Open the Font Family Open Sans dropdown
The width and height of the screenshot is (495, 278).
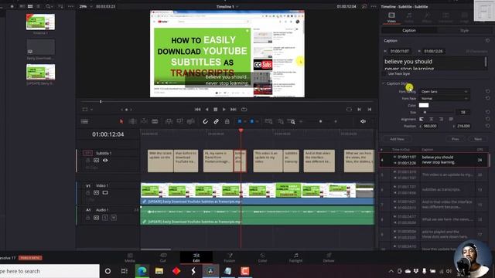coord(444,91)
